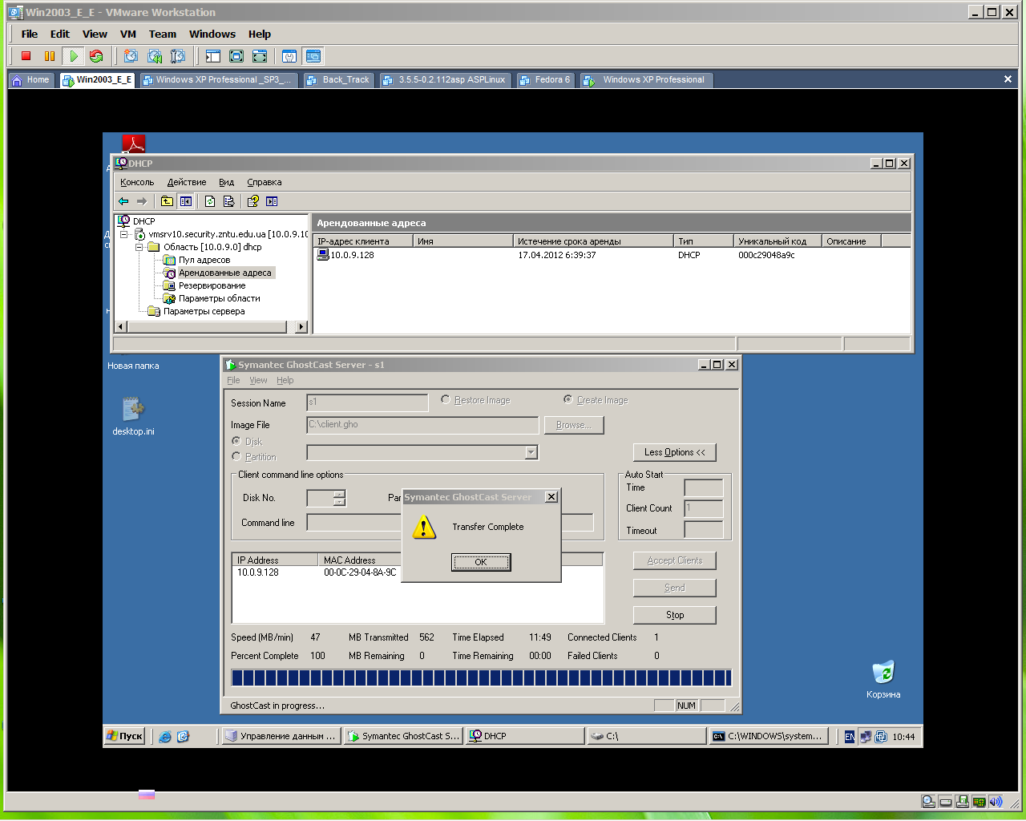Click the Less Options button
Image resolution: width=1026 pixels, height=821 pixels.
(x=675, y=452)
